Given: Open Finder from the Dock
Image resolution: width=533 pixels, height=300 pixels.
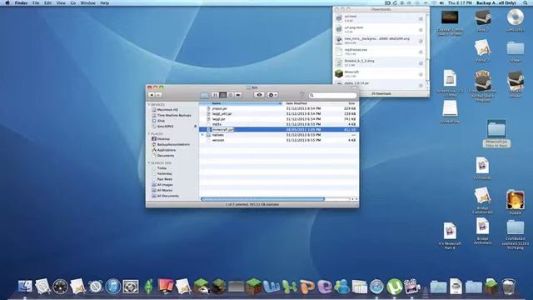Looking at the screenshot, I should click(x=25, y=287).
